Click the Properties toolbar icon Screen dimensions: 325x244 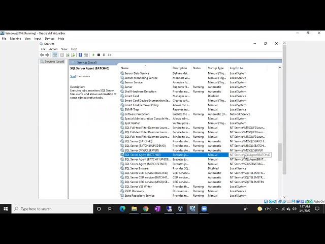pos(62,55)
